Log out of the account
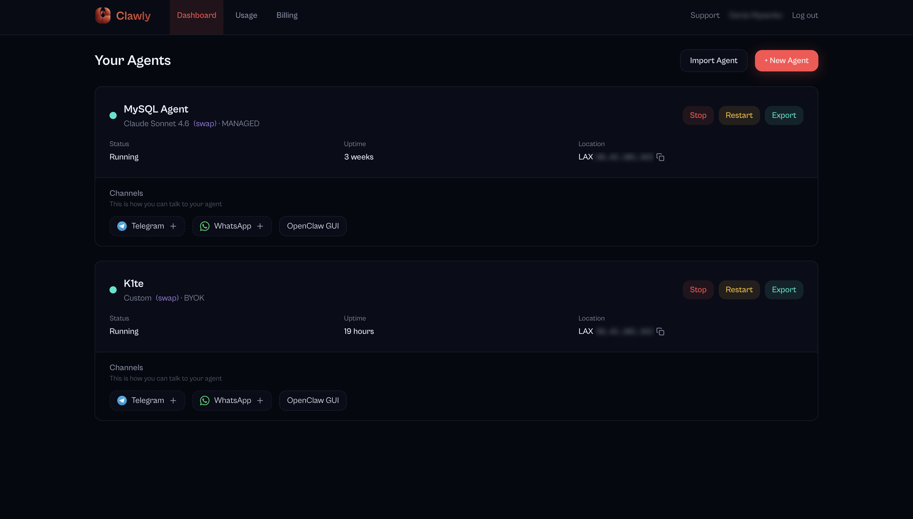Image resolution: width=913 pixels, height=519 pixels. tap(805, 15)
